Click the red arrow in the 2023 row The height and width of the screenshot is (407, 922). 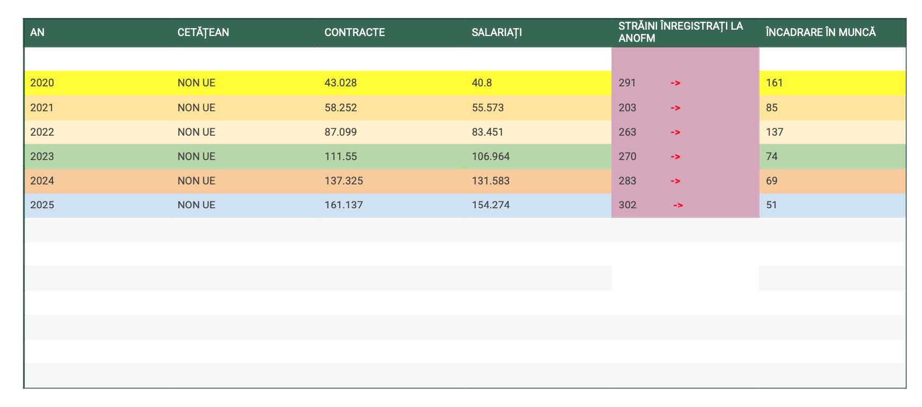coord(675,157)
